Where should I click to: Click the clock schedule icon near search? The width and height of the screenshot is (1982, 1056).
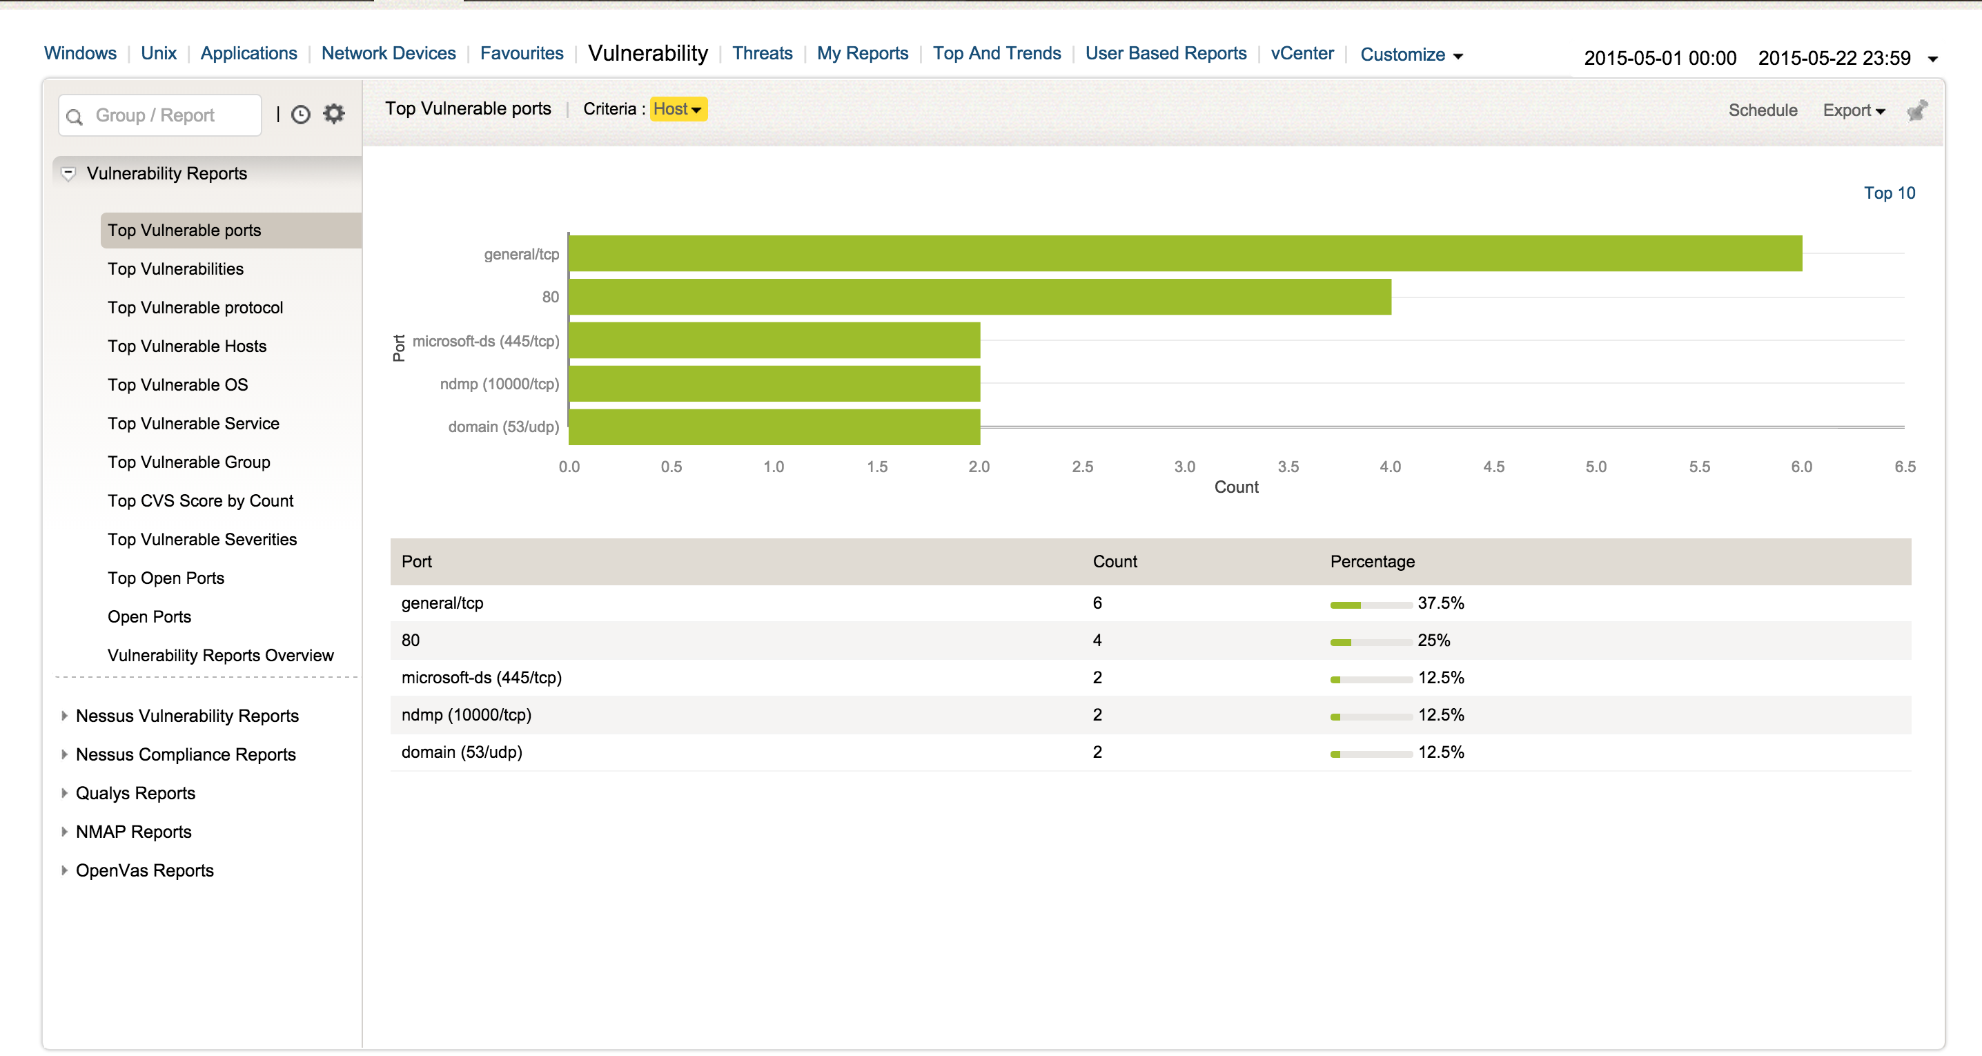click(x=301, y=115)
